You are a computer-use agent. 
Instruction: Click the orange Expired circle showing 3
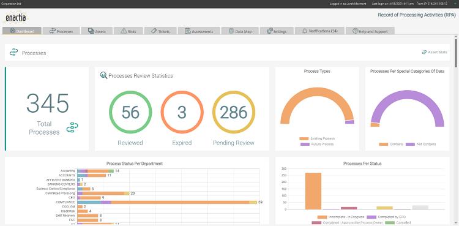182,112
